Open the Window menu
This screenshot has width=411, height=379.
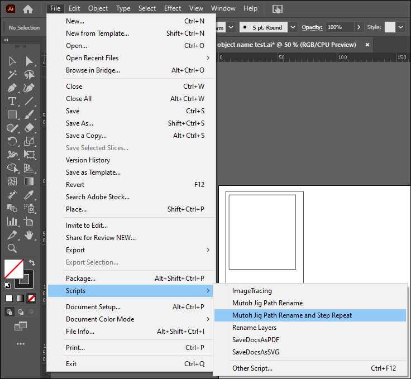223,8
